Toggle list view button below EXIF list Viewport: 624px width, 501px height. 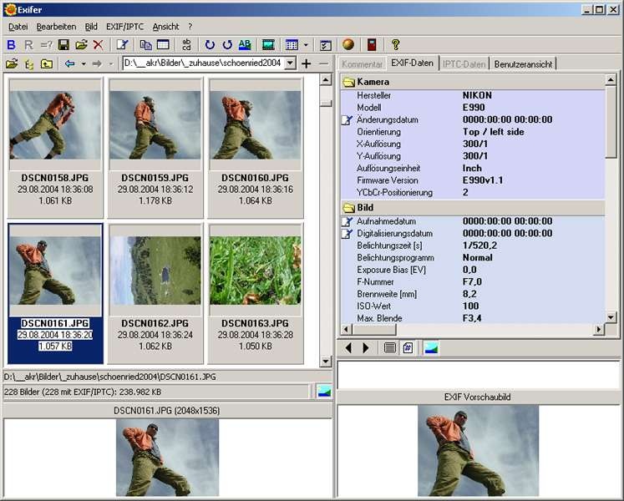click(x=390, y=347)
